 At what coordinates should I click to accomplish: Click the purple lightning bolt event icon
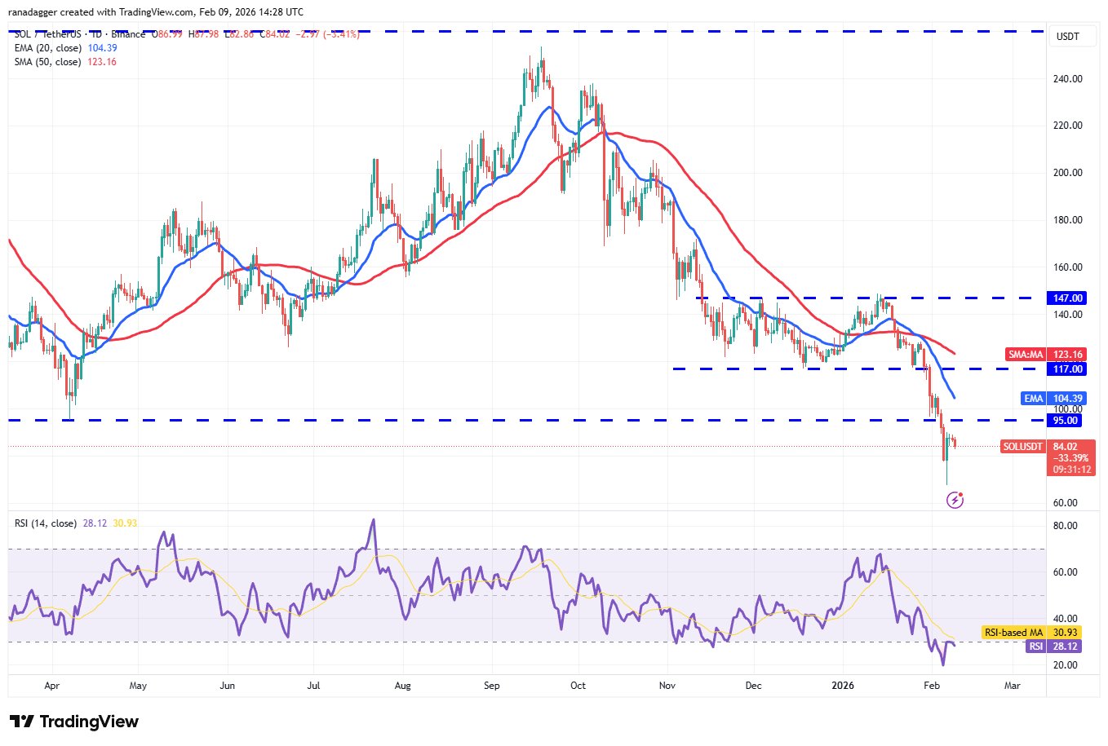click(x=955, y=500)
